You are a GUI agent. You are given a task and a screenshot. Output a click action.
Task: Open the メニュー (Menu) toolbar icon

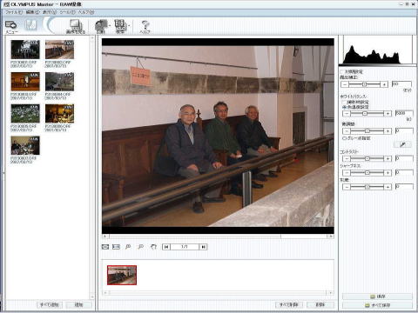[x=11, y=27]
